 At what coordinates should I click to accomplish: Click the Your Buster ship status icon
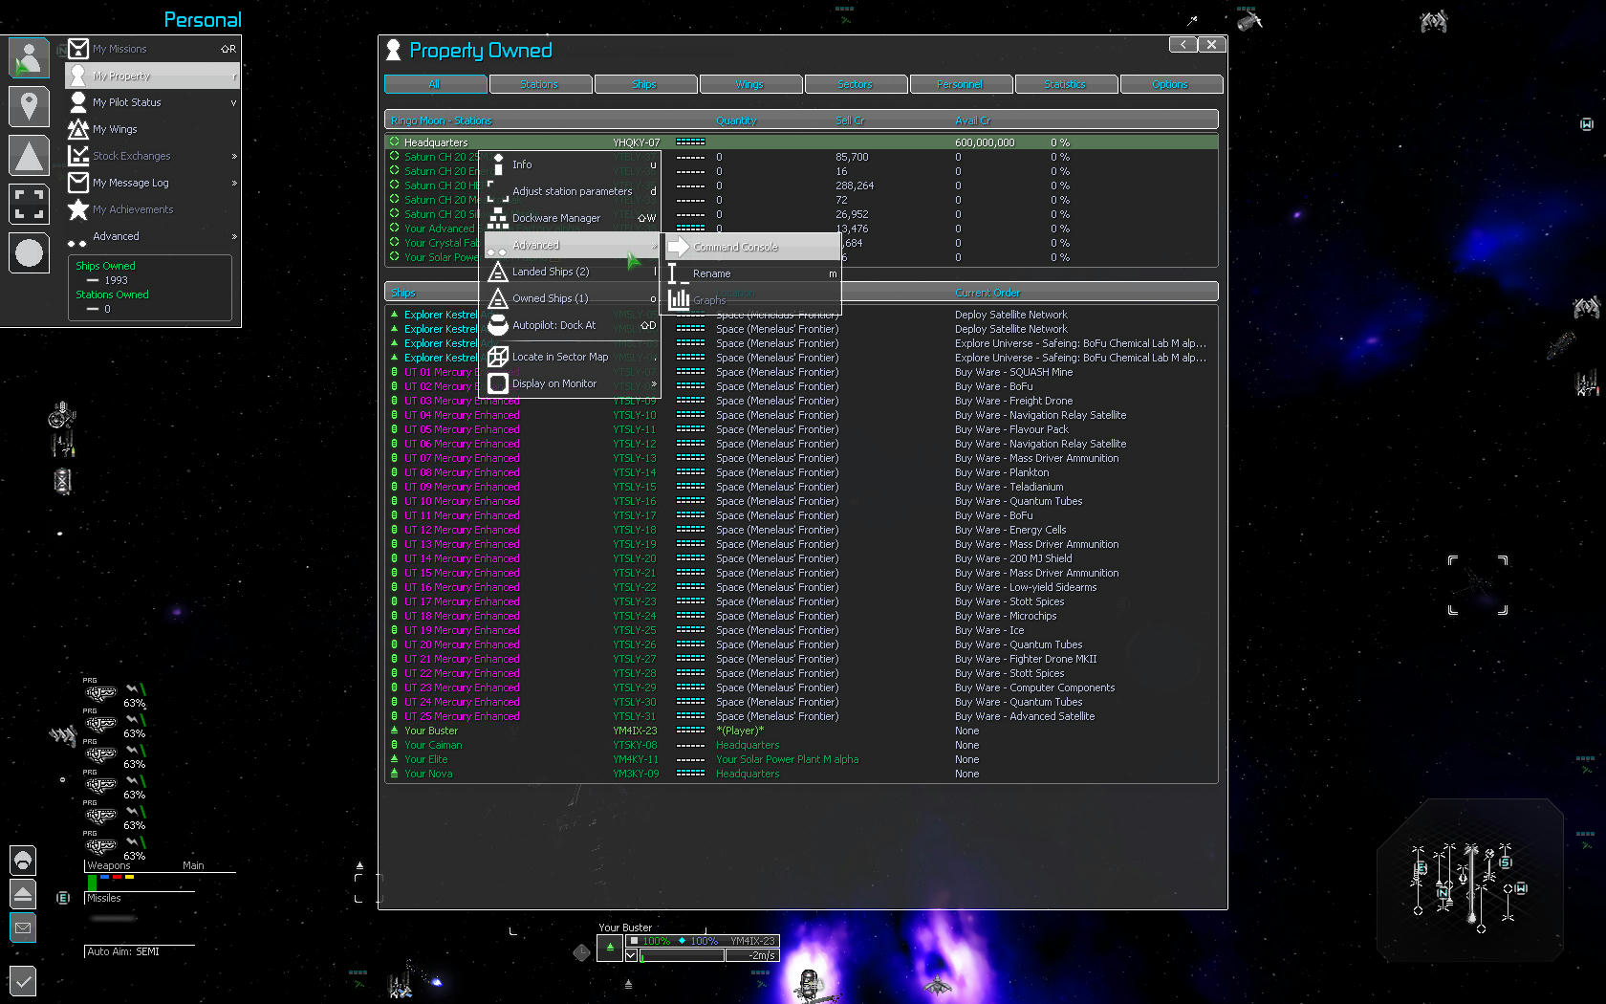click(610, 948)
